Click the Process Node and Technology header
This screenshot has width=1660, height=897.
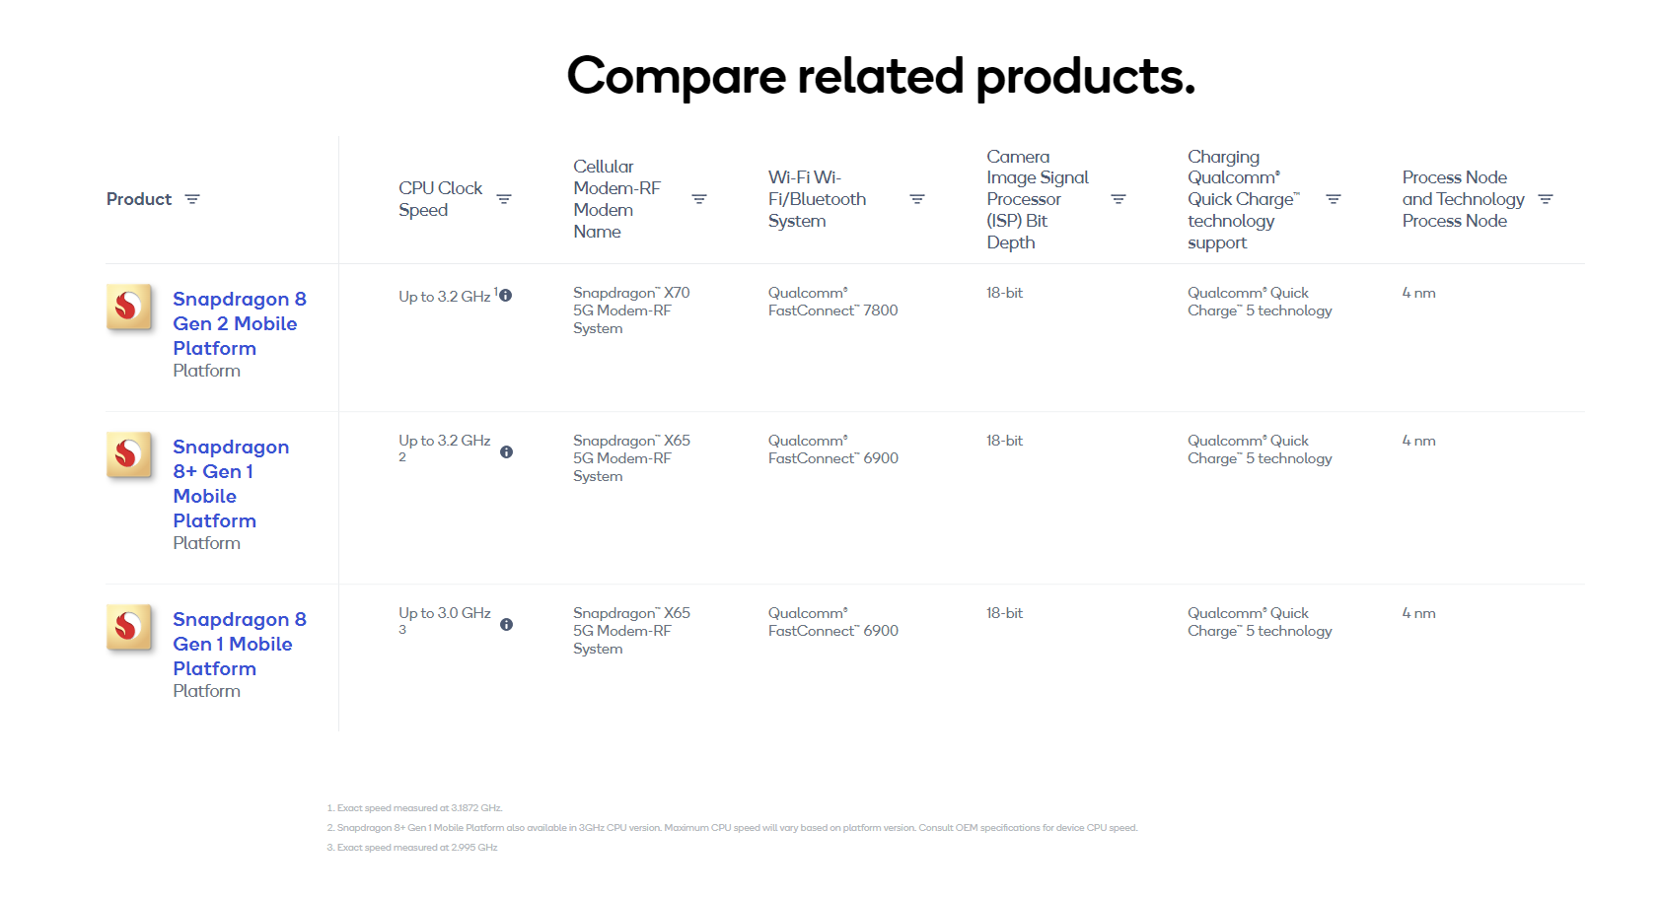(1463, 199)
